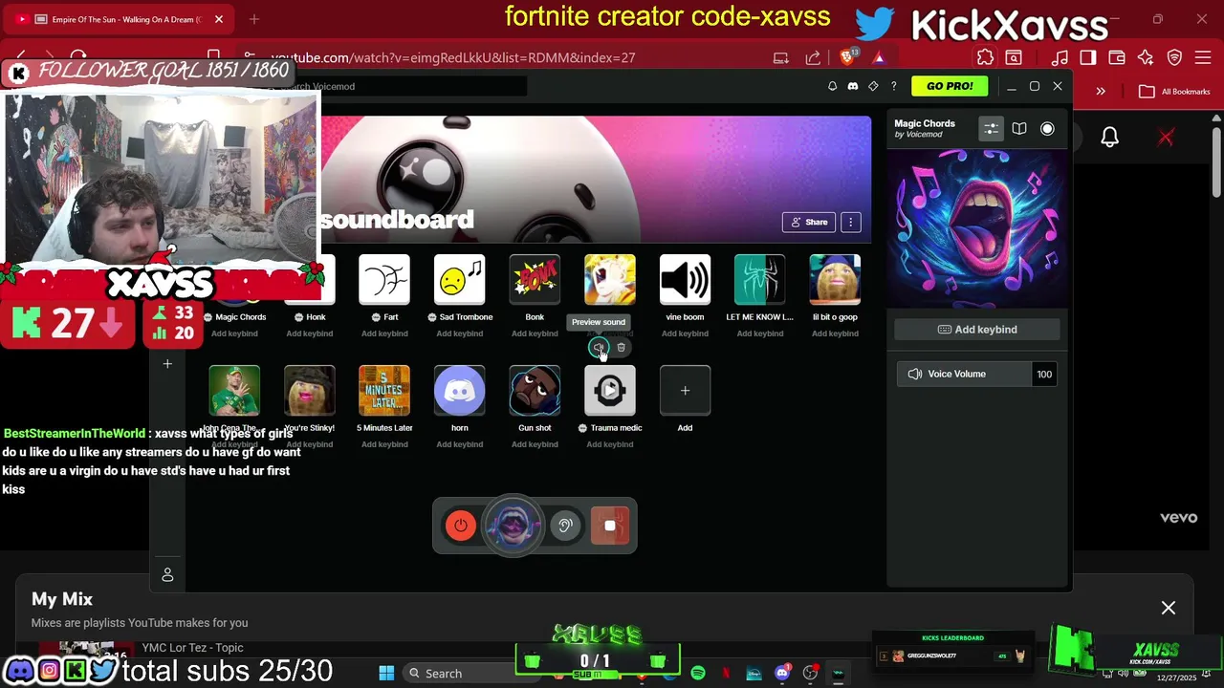Open Brave VPN shield icon

click(x=1175, y=57)
